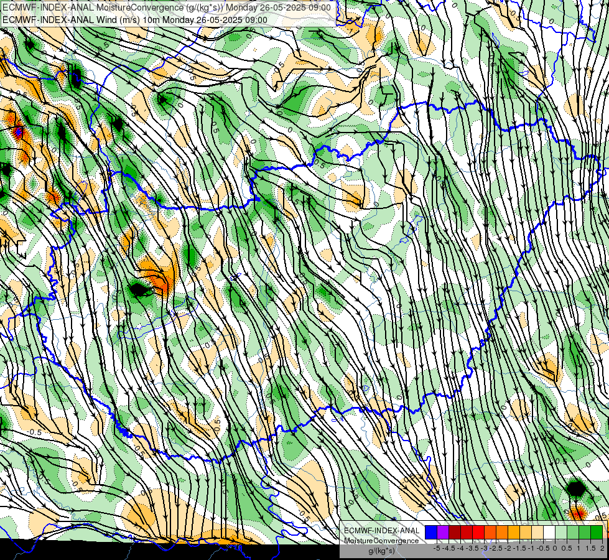Click 'MoistureConvergence' label in the legend box
This screenshot has width=609, height=560.
(x=381, y=541)
